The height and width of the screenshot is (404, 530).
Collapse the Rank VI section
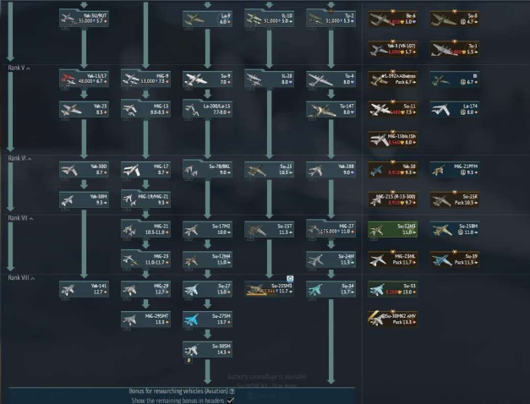click(17, 158)
